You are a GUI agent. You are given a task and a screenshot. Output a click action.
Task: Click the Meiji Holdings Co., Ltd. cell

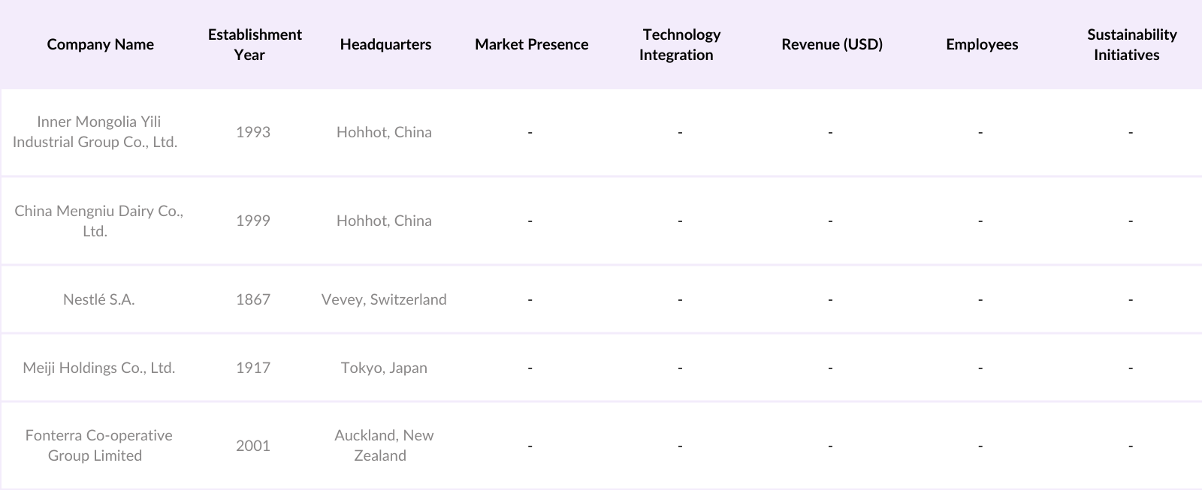[99, 368]
